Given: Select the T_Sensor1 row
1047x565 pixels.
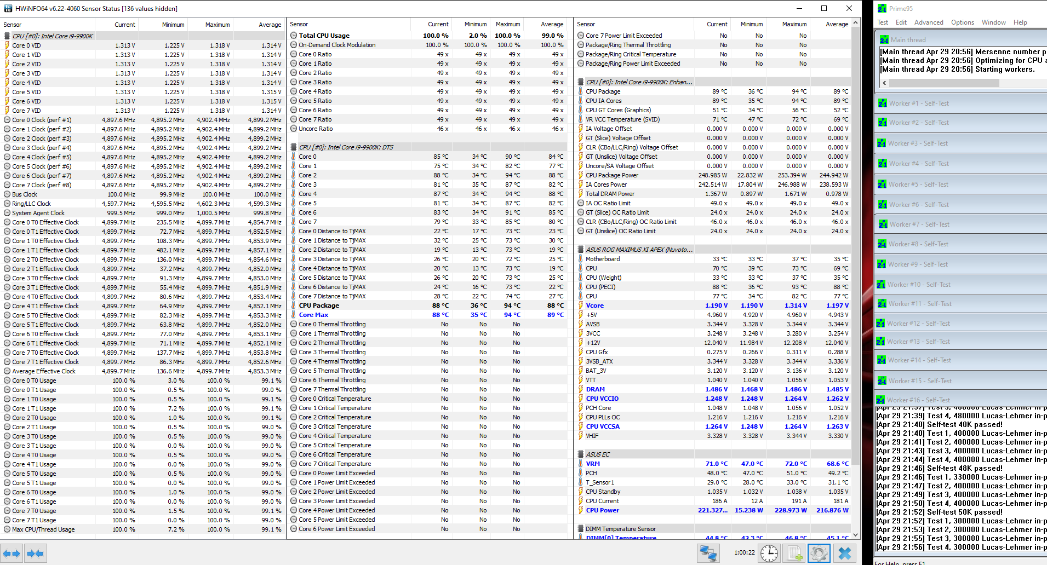Looking at the screenshot, I should [714, 482].
